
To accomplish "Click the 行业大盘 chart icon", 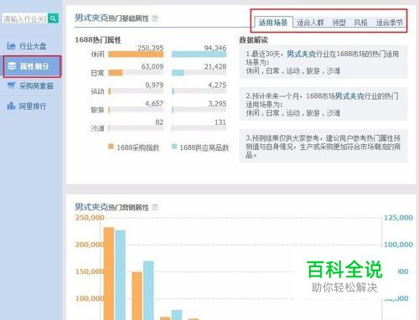I will pyautogui.click(x=11, y=45).
